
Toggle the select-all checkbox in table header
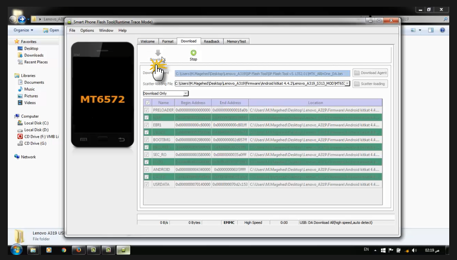click(x=148, y=103)
